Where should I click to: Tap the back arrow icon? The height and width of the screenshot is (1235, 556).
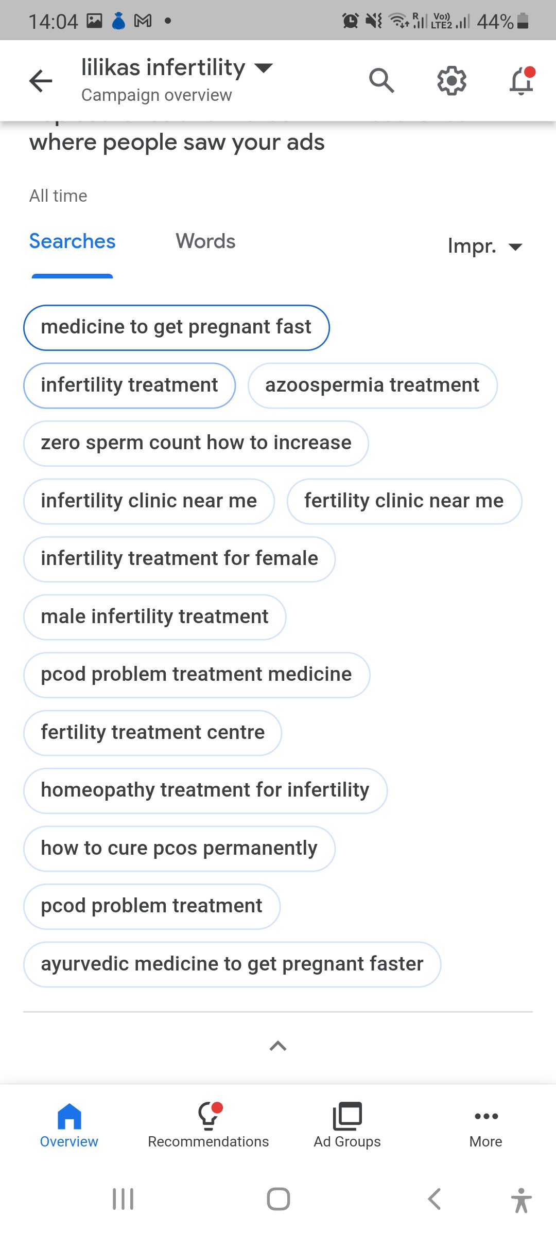pyautogui.click(x=41, y=81)
